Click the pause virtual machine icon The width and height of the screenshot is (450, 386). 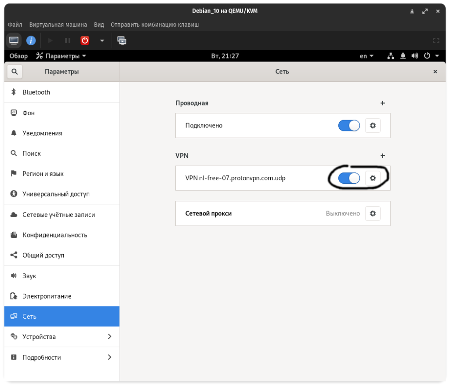click(68, 40)
